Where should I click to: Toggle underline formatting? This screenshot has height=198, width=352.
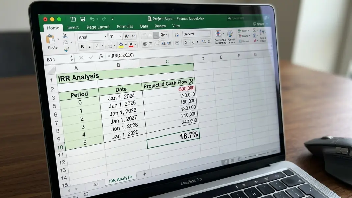97,46
